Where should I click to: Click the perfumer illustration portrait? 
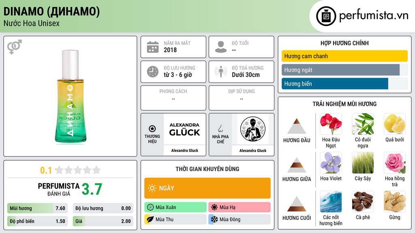click(253, 129)
